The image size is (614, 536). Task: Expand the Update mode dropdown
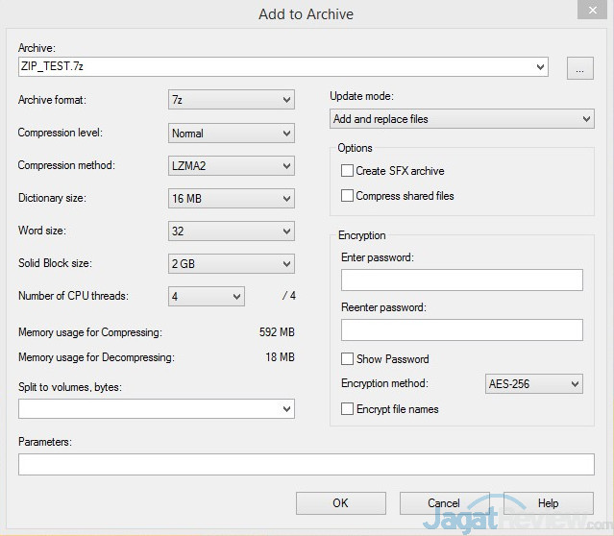461,119
